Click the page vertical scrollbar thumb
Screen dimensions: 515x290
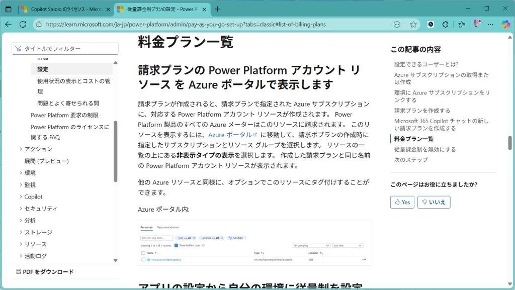510,143
